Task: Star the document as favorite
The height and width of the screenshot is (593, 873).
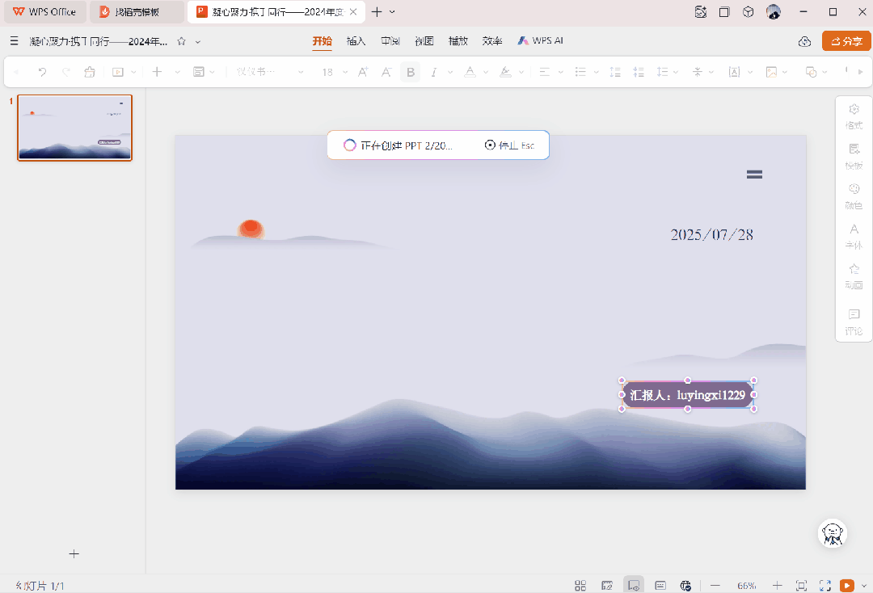Action: [x=181, y=41]
